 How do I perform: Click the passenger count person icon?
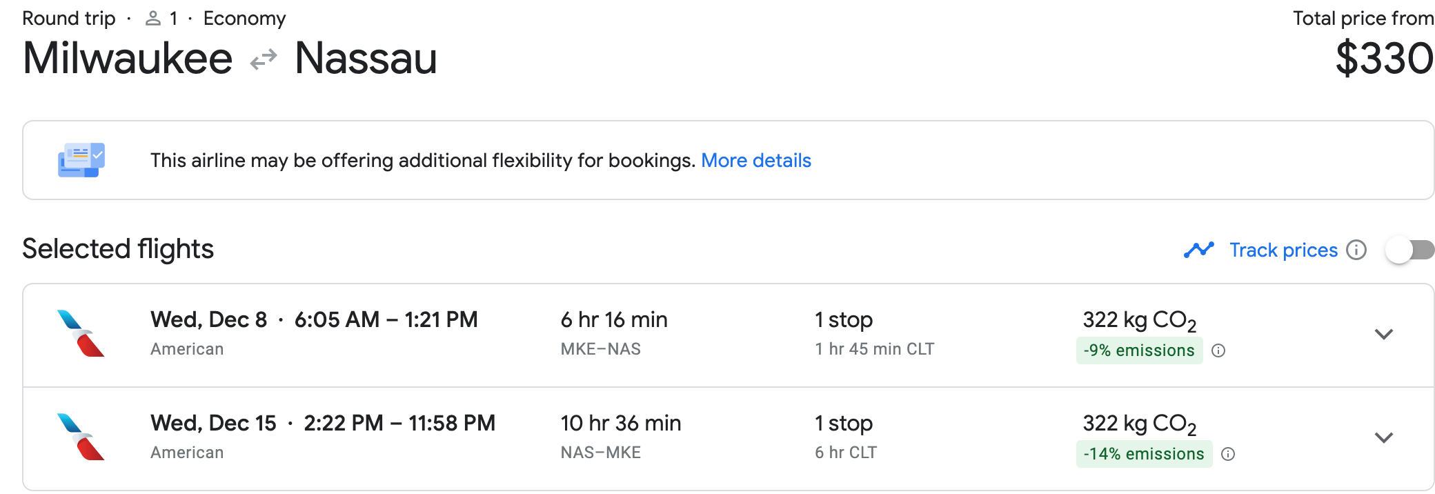(x=152, y=19)
